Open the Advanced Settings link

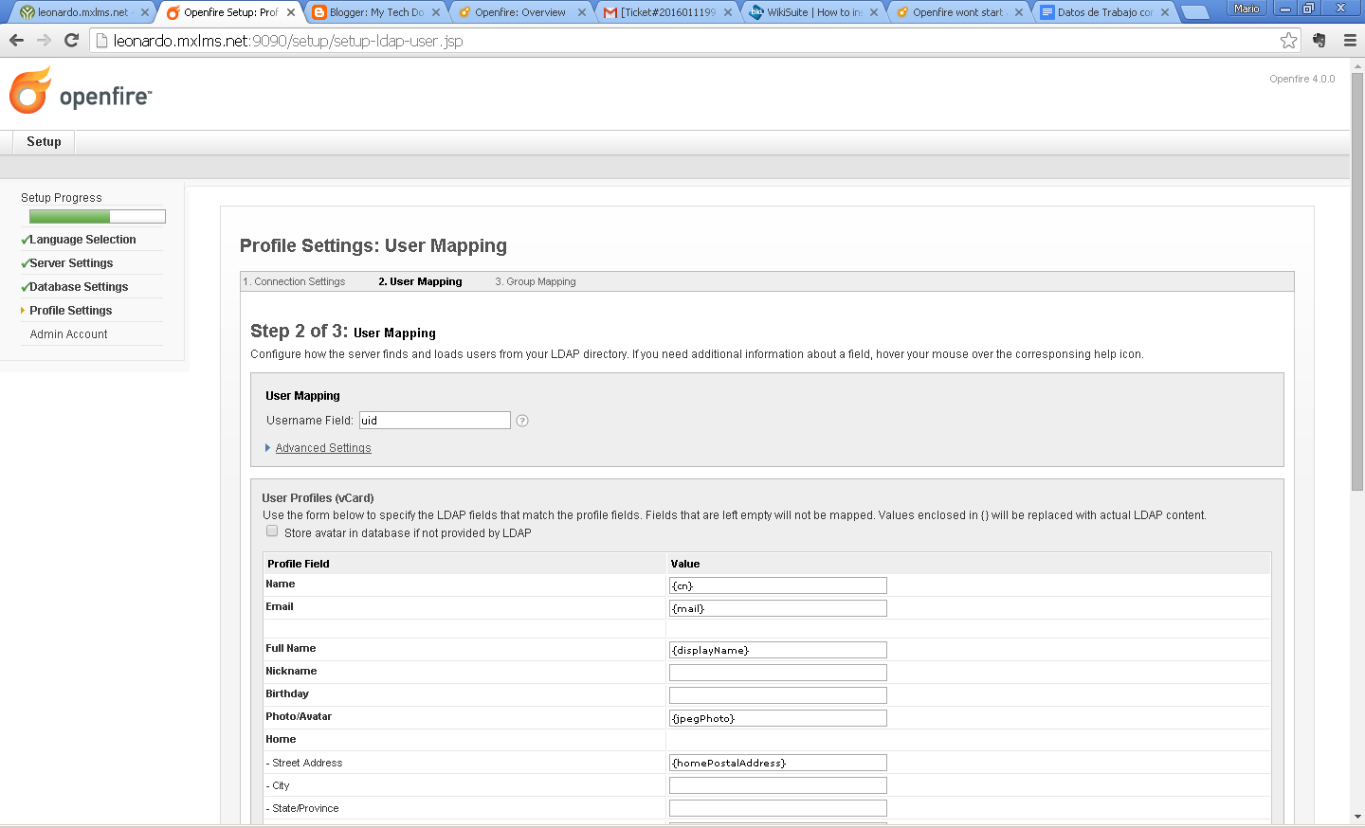[x=323, y=448]
